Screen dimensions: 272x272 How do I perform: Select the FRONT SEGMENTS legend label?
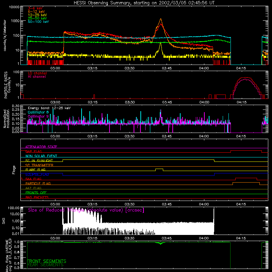coord(47,261)
